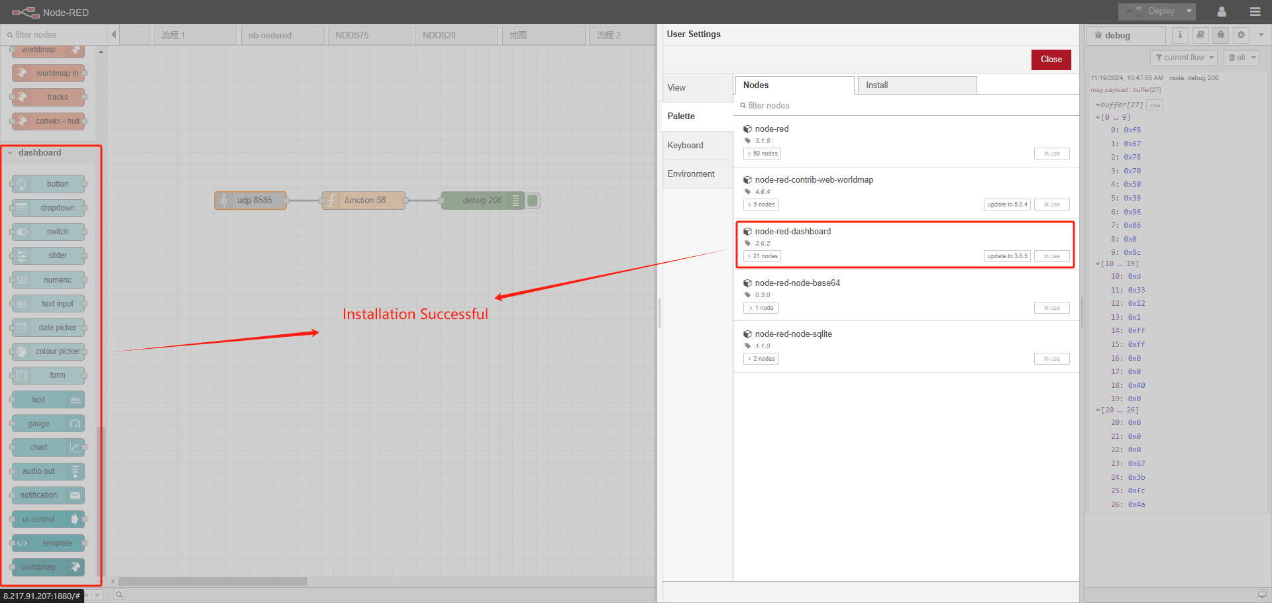Select the gauge palette node
The height and width of the screenshot is (603, 1272).
click(48, 424)
